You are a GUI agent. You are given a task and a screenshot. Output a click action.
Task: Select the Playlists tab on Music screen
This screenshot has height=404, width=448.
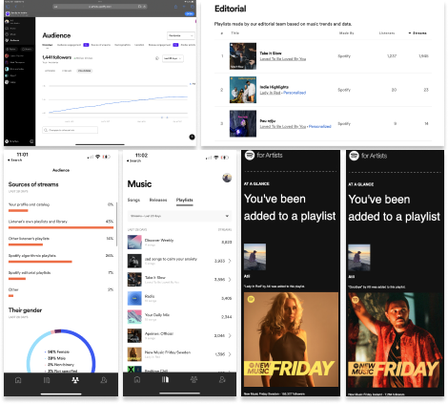tap(185, 200)
